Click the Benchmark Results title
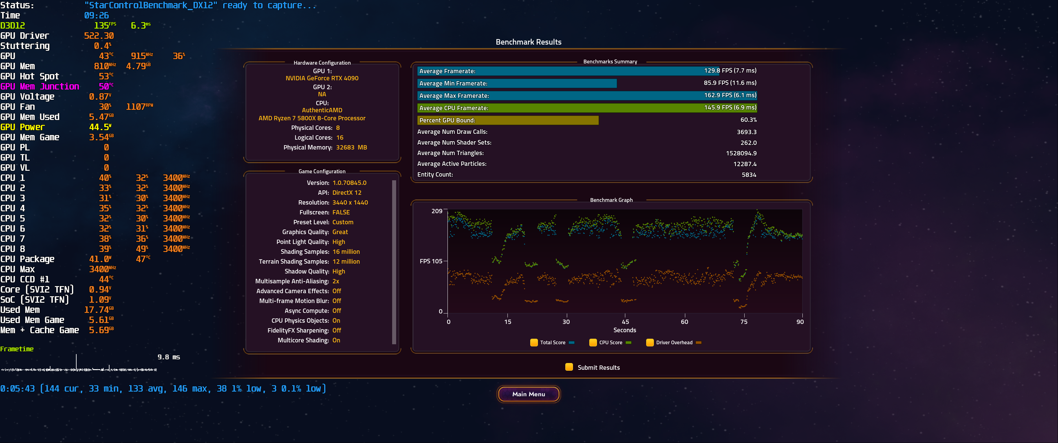Image resolution: width=1058 pixels, height=443 pixels. (x=529, y=42)
